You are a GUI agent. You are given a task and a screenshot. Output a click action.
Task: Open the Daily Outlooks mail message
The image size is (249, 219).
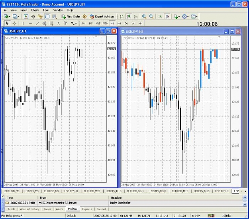(x=124, y=203)
